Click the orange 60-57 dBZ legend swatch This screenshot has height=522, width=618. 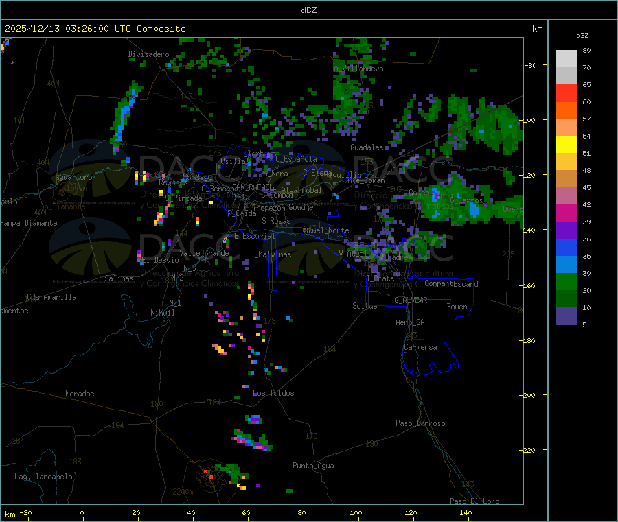[x=566, y=110]
